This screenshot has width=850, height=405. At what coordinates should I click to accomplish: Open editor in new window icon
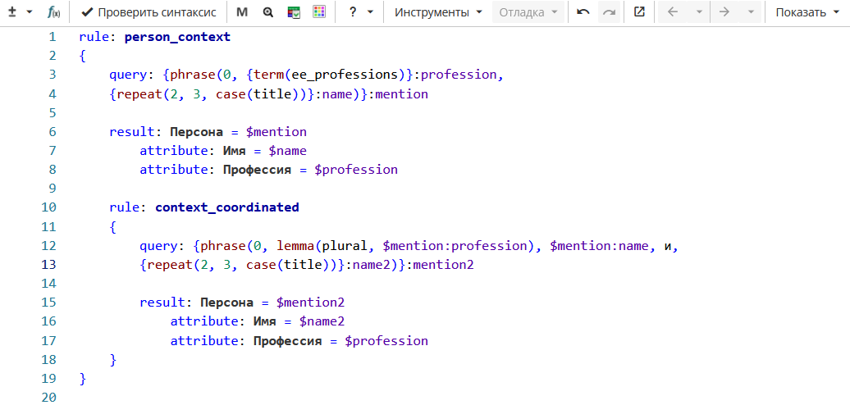pyautogui.click(x=640, y=12)
